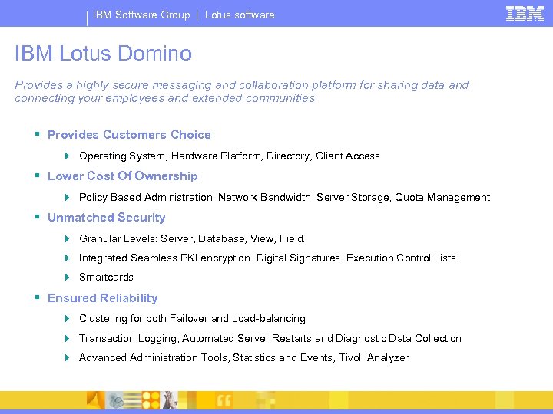Select the "Integrated Seamless PKI encryption" line

click(267, 258)
